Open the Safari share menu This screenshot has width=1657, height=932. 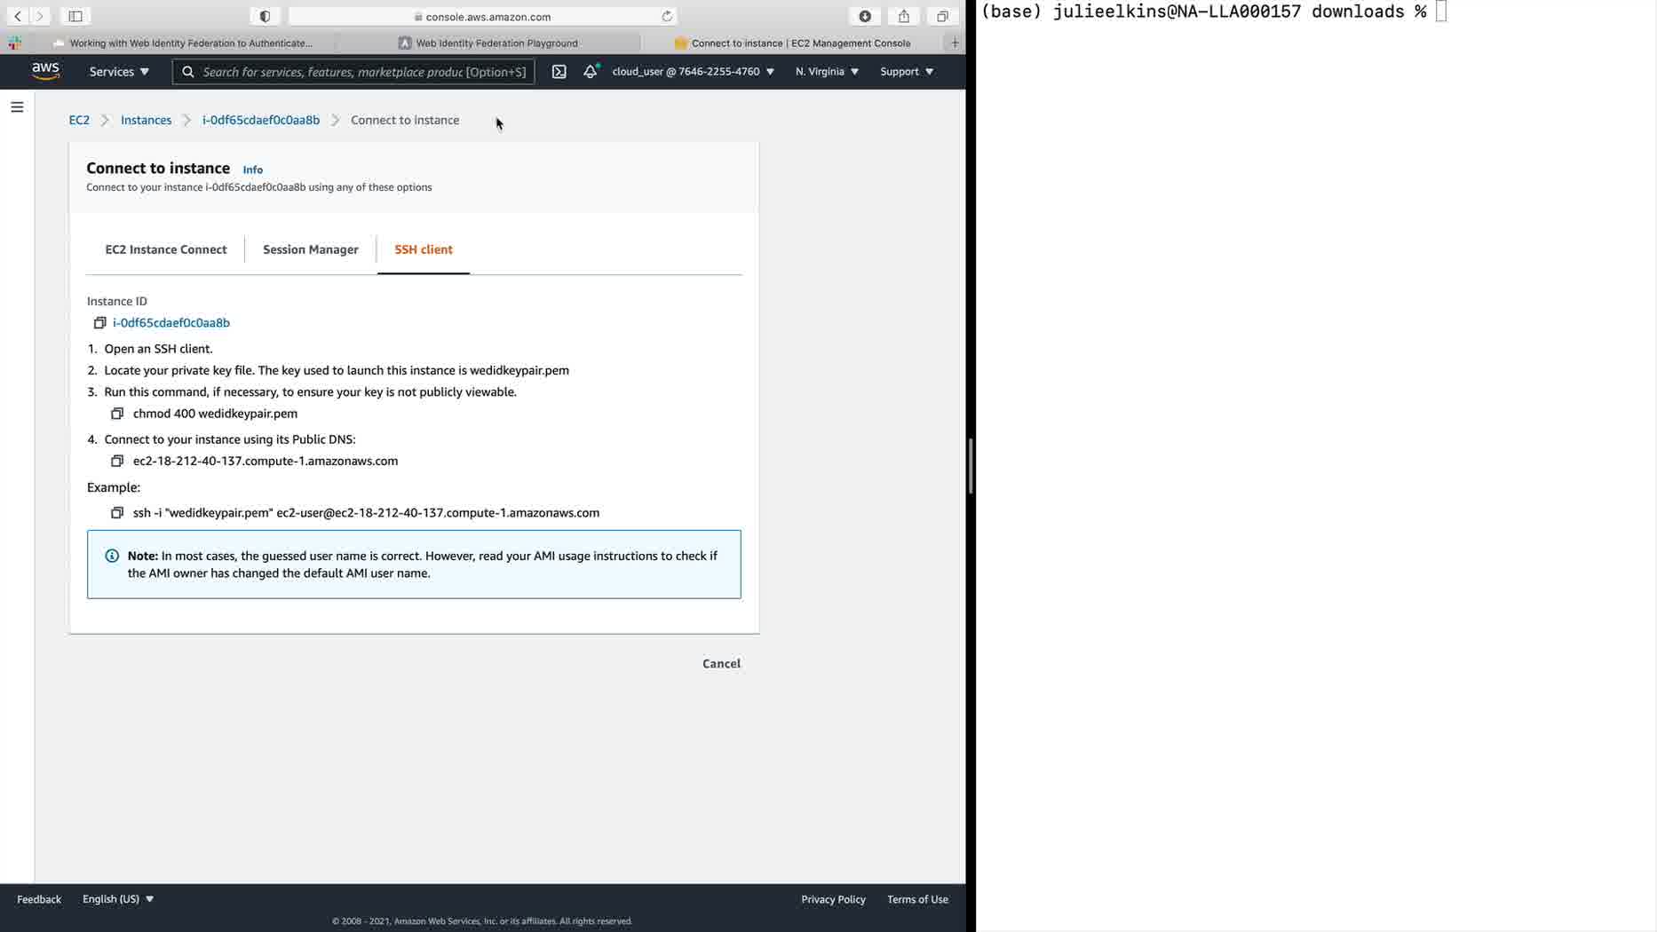(904, 16)
